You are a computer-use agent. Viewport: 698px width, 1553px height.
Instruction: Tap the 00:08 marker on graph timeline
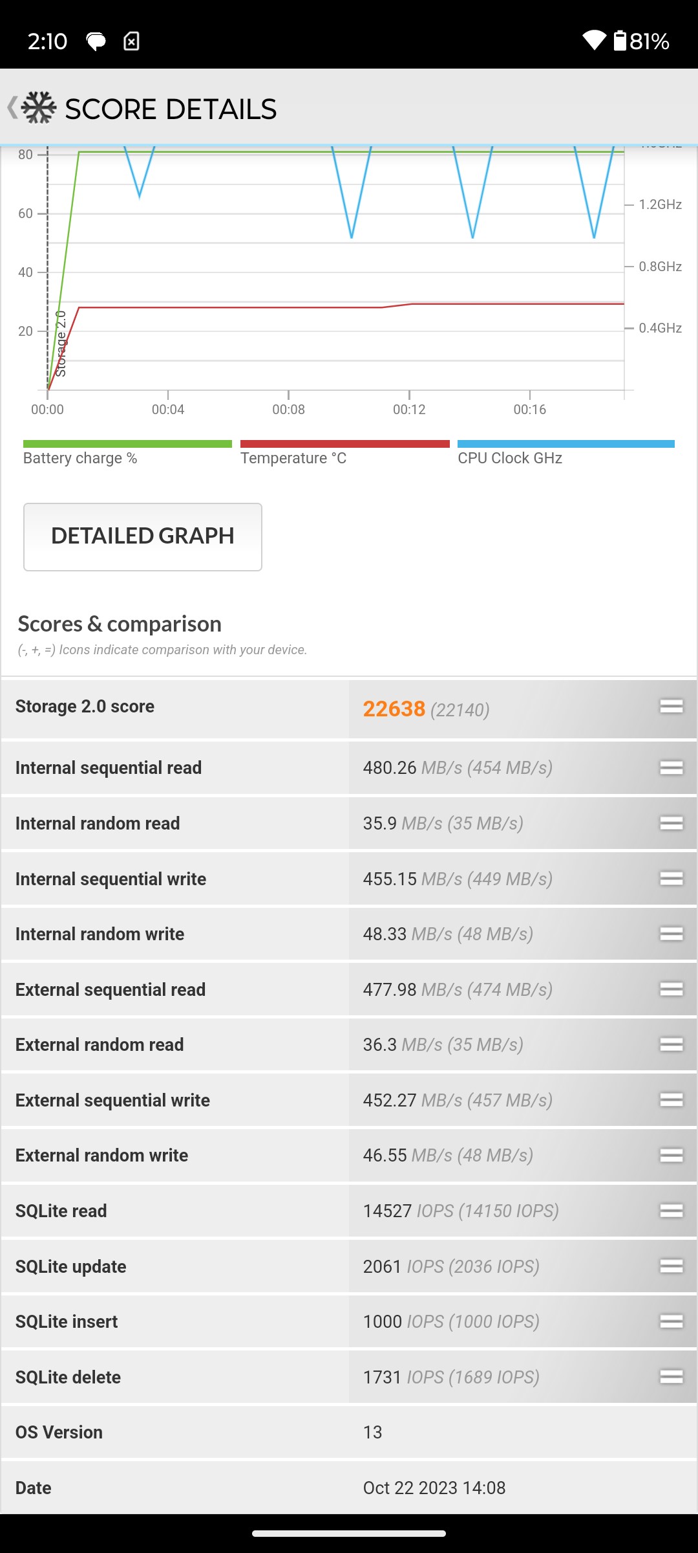288,410
